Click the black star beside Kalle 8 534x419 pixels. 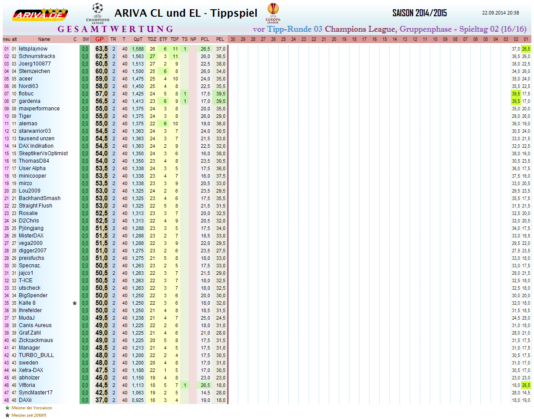[x=75, y=303]
